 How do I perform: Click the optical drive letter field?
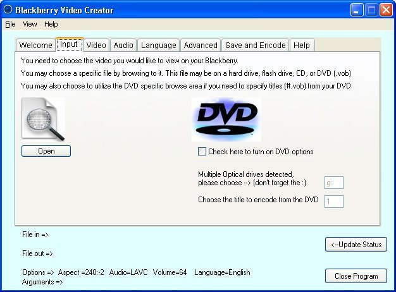point(334,183)
